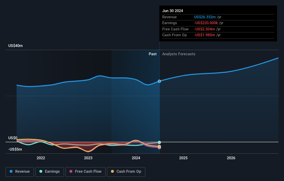The width and height of the screenshot is (284, 181).
Task: Toggle the Cash From Op legend button
Action: pos(126,172)
